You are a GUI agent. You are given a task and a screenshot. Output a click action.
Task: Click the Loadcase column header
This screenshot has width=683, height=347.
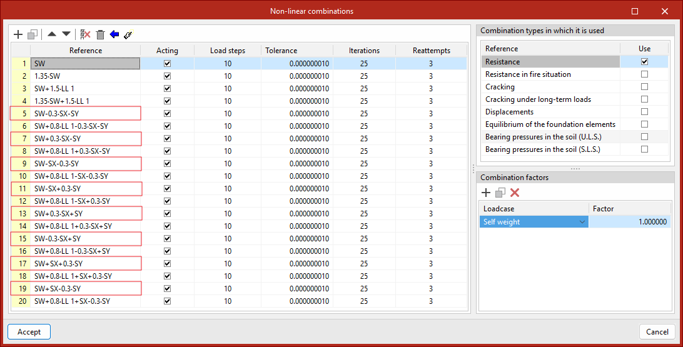(534, 209)
